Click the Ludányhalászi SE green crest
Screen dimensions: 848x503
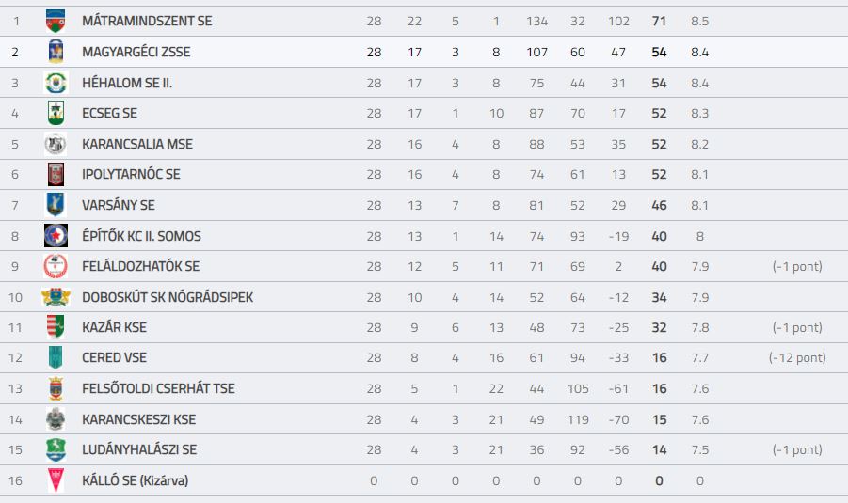[x=56, y=449]
